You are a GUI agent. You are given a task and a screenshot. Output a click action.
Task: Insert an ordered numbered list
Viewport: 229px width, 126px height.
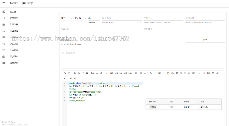[x=141, y=73]
